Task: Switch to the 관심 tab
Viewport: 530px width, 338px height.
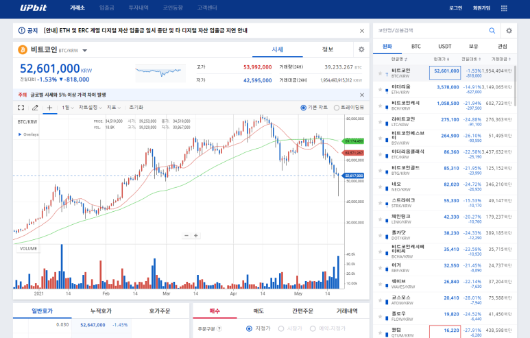Action: [x=503, y=47]
